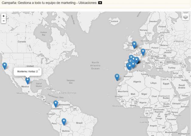
Task: Select the marker on the California coast
Action: click(5, 66)
